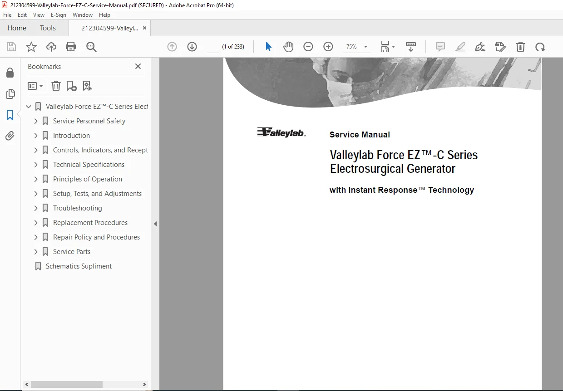Click the page number input field
563x391 pixels.
tap(212, 47)
